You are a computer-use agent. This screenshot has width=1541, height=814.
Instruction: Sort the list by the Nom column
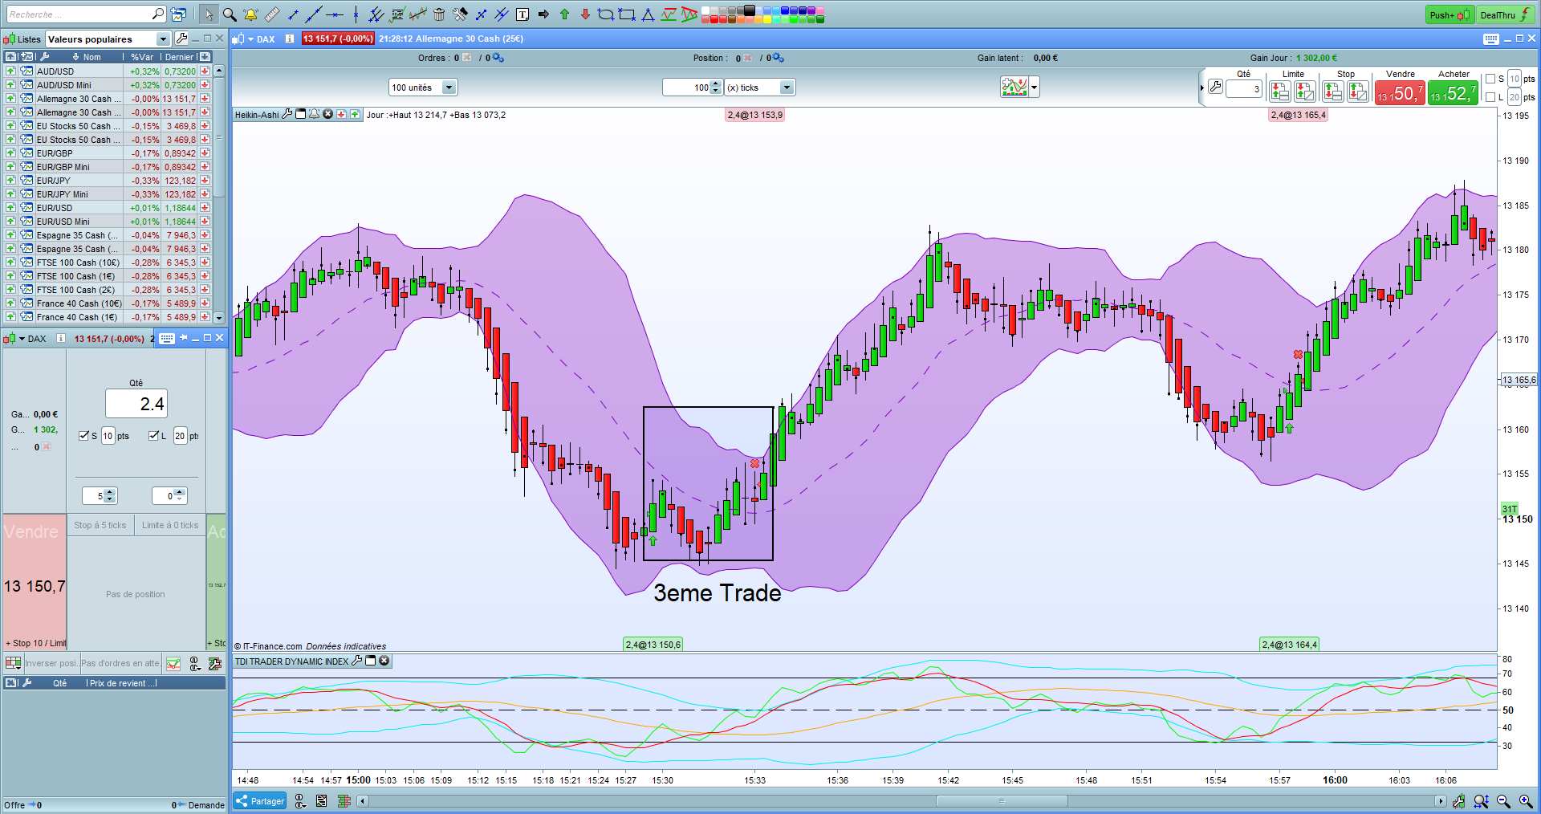pos(91,57)
